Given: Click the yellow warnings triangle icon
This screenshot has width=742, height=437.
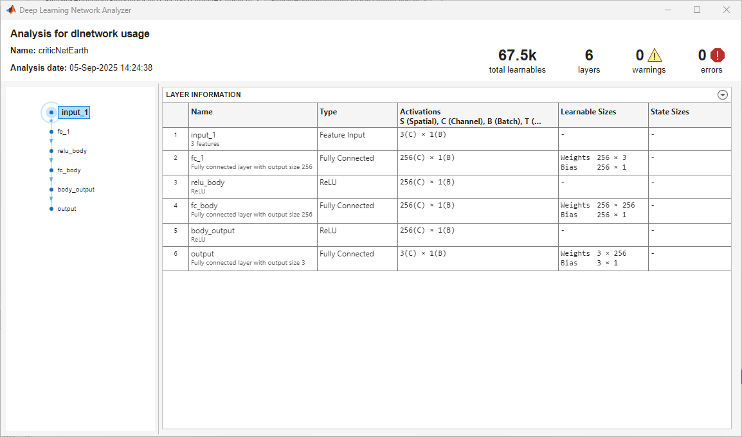Looking at the screenshot, I should pyautogui.click(x=655, y=55).
